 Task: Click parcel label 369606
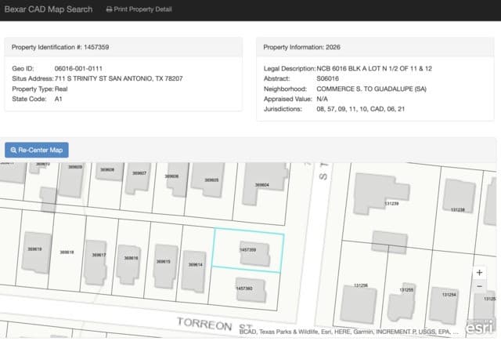click(171, 176)
